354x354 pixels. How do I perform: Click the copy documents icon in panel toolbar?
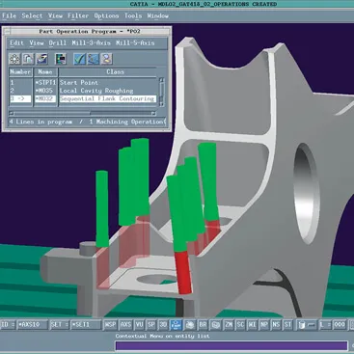(28, 59)
